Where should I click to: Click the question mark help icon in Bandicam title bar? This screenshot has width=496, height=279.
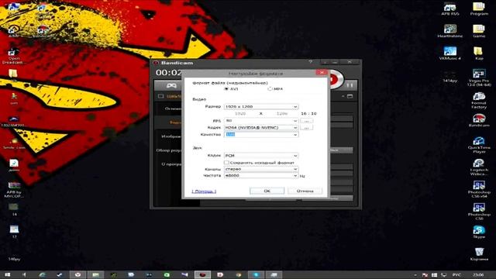310,62
